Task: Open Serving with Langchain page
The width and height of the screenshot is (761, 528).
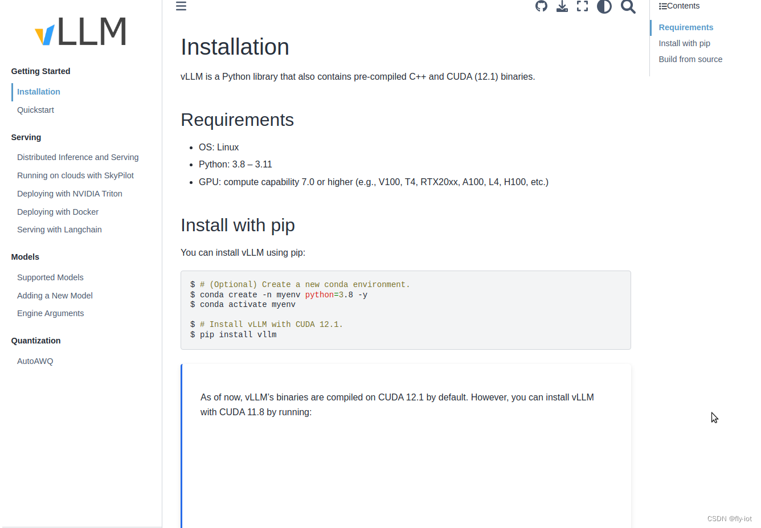Action: 59,230
